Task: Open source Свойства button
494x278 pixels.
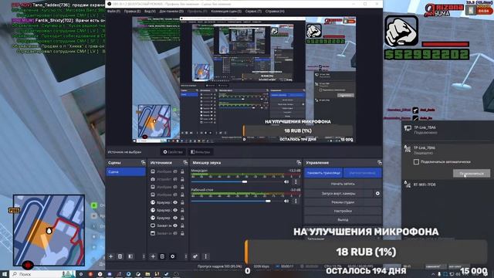Action: (173, 152)
